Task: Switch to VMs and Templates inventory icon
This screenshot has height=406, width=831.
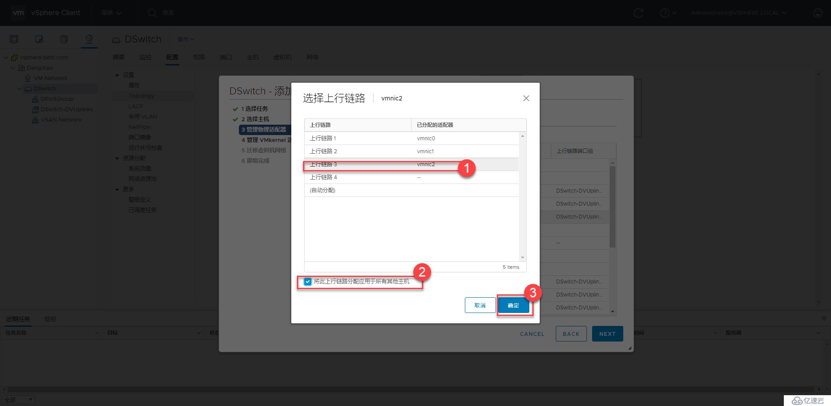Action: tap(39, 39)
